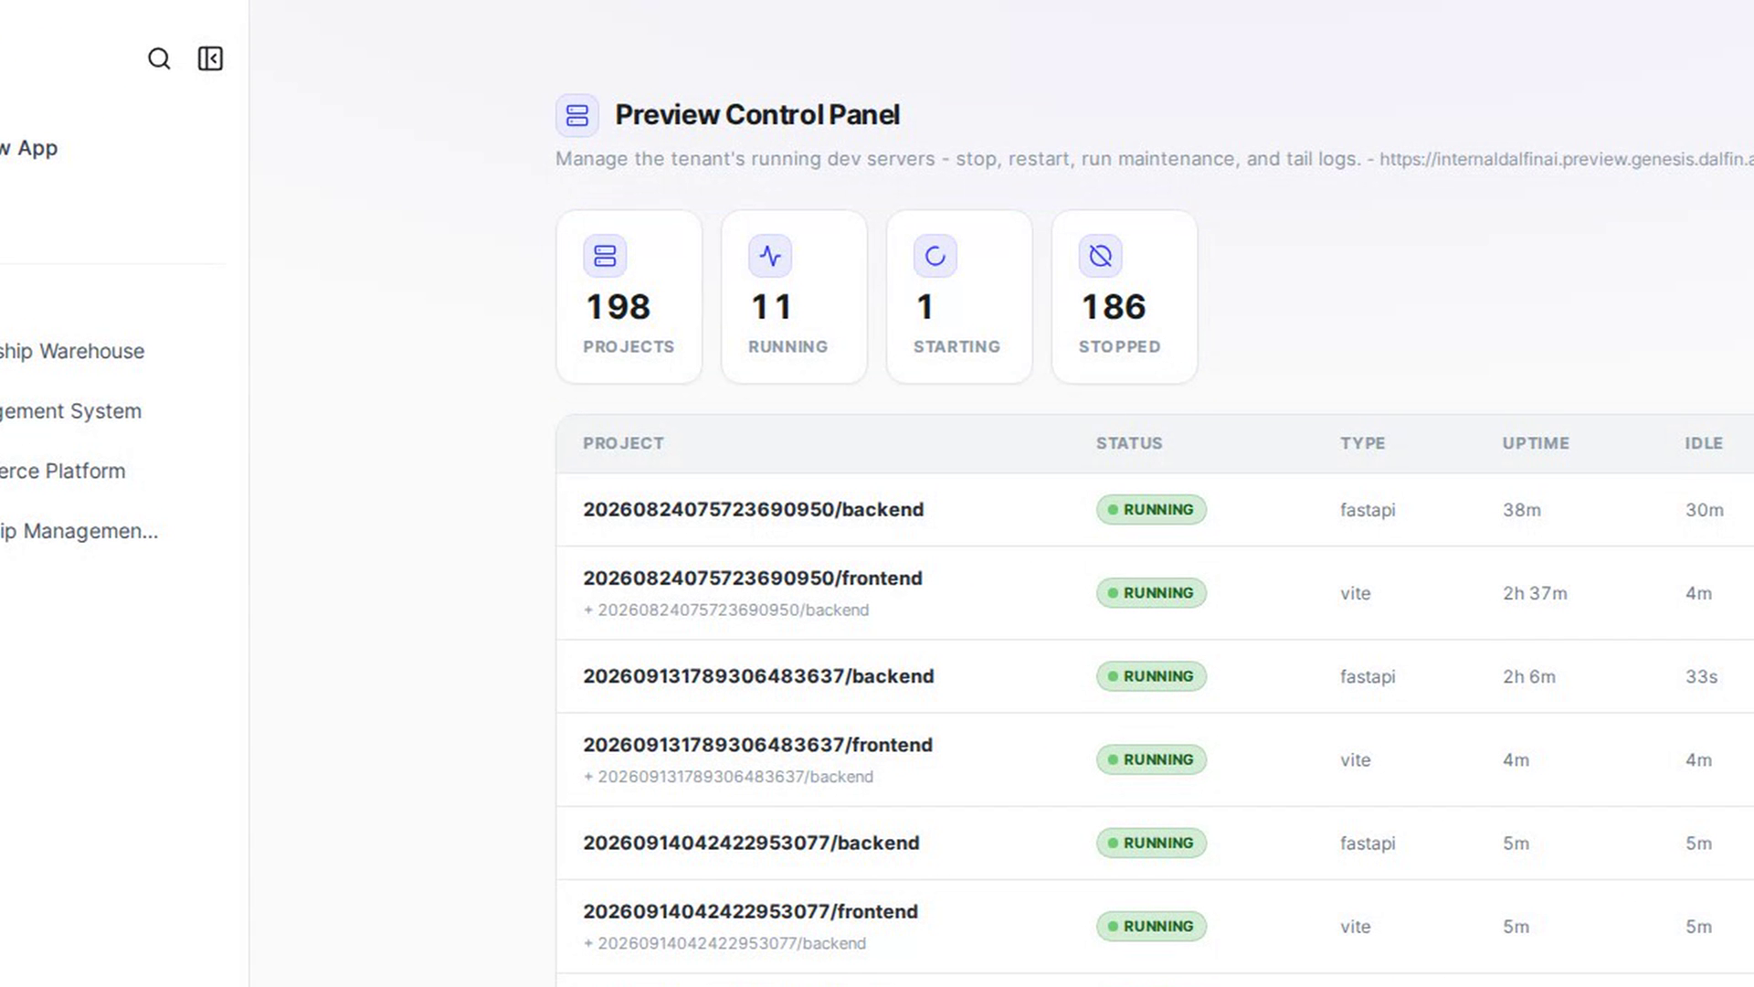Click the 2h 37m uptime value
This screenshot has height=987, width=1754.
coord(1535,593)
